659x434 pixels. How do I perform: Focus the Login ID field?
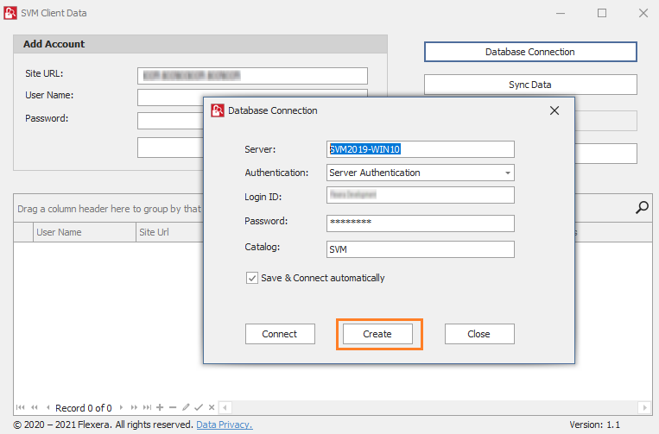click(421, 195)
